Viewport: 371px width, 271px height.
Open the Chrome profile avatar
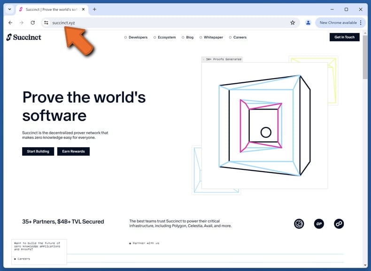308,23
